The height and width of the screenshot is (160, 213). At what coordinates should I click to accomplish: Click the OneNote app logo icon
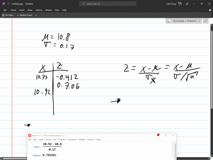click(x=4, y=4)
